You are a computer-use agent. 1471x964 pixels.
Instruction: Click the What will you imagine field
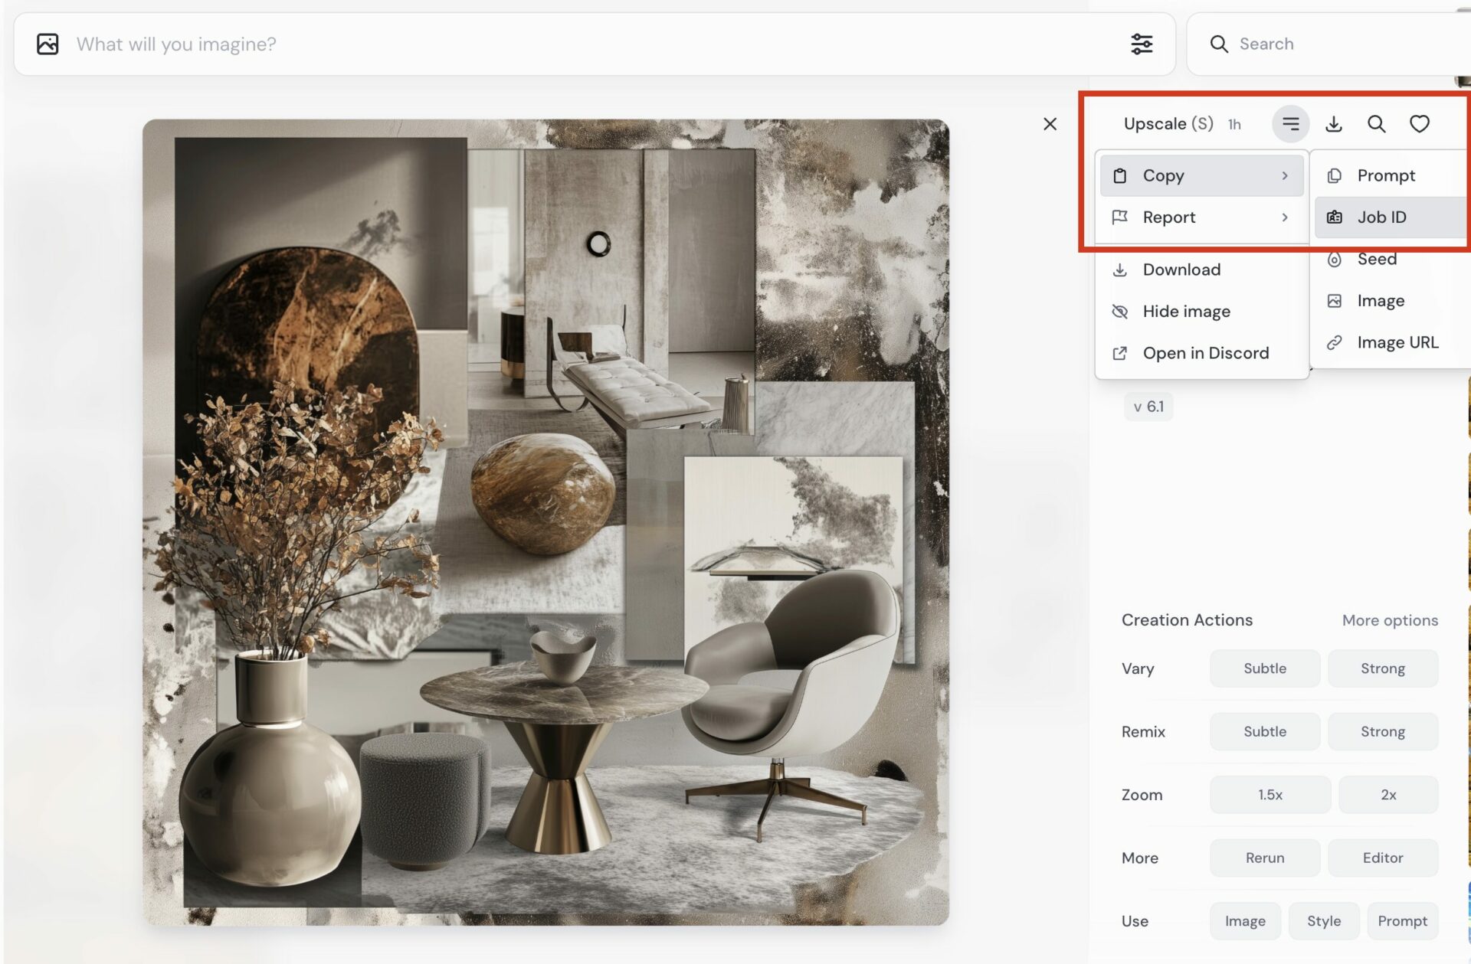(536, 44)
